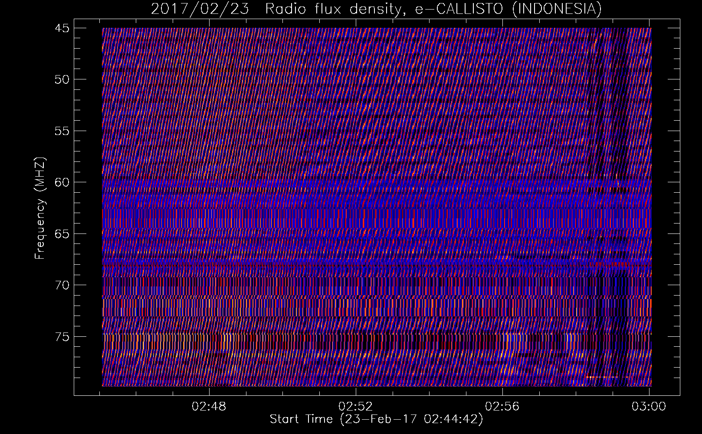The image size is (702, 434).
Task: Click the 75 frequency tick label
Action: [x=62, y=337]
